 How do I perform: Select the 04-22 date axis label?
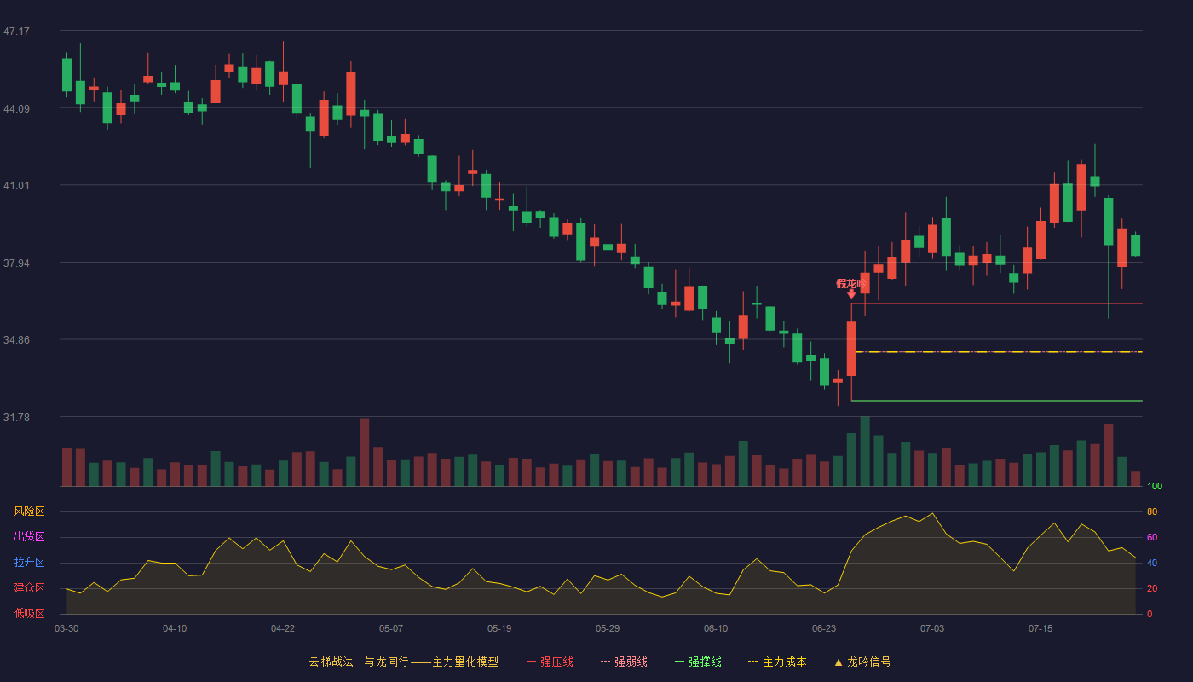[x=283, y=628]
